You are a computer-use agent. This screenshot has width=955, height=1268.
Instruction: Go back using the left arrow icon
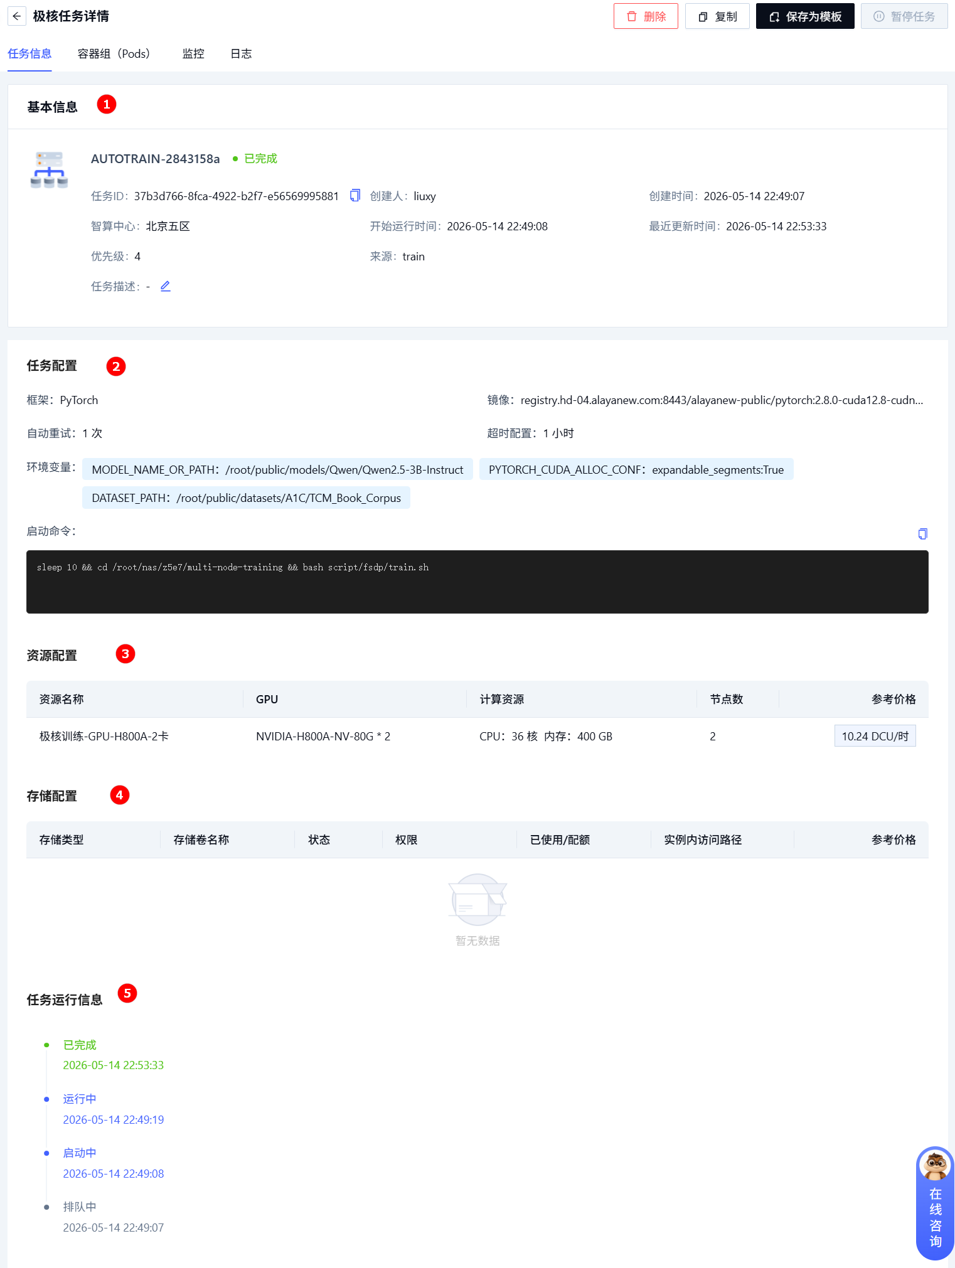(17, 16)
